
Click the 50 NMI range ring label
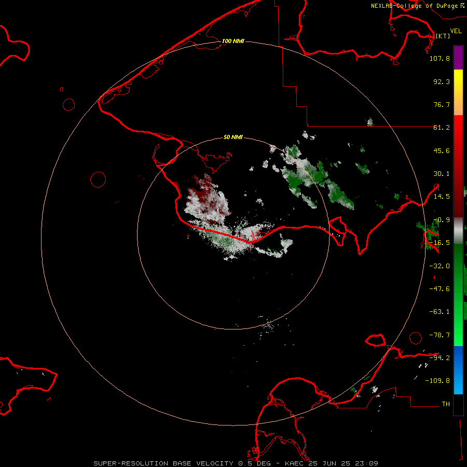click(x=233, y=138)
